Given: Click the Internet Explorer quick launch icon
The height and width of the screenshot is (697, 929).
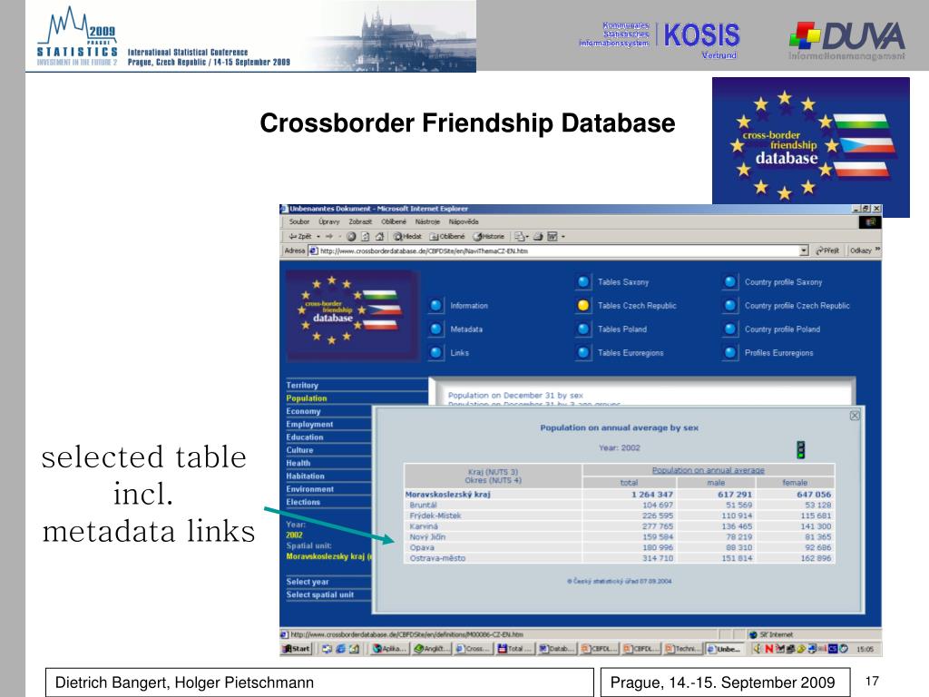Looking at the screenshot, I should click(x=341, y=649).
